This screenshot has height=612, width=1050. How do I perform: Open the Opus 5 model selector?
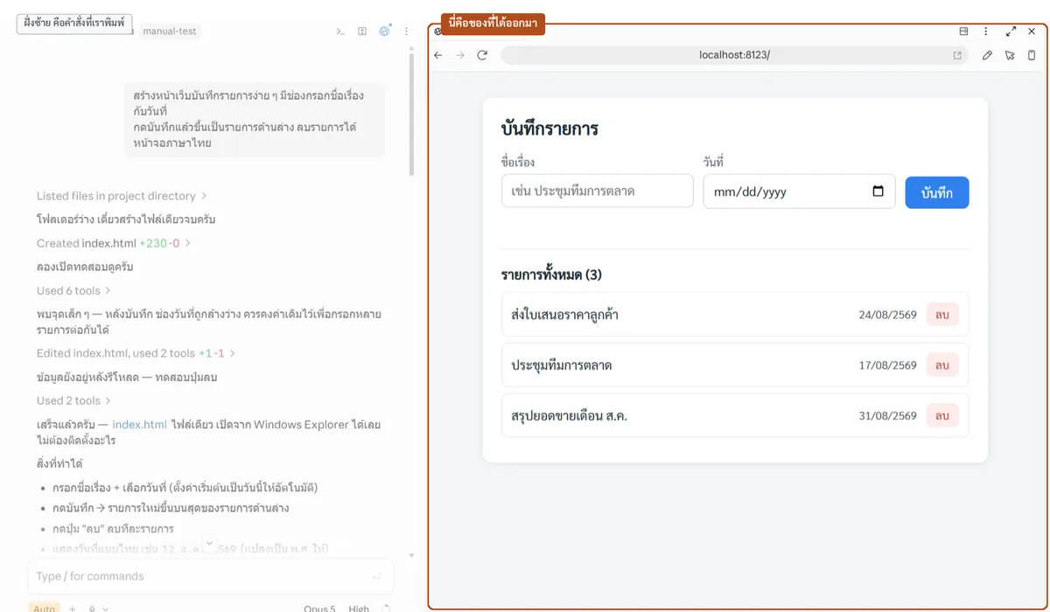pos(319,609)
